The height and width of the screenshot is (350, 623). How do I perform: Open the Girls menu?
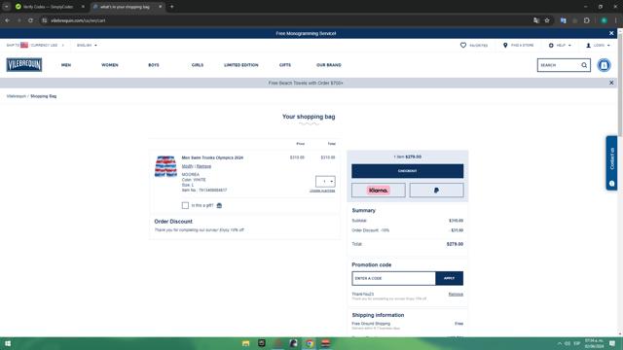[197, 65]
